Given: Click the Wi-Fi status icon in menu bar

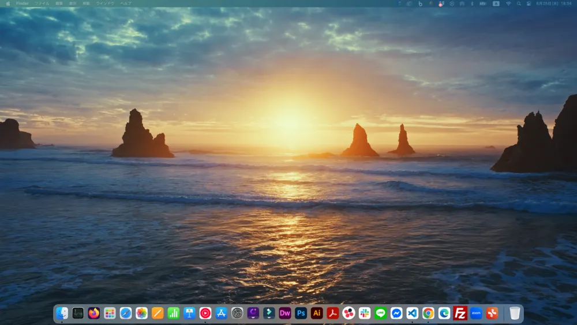Looking at the screenshot, I should pos(508,3).
